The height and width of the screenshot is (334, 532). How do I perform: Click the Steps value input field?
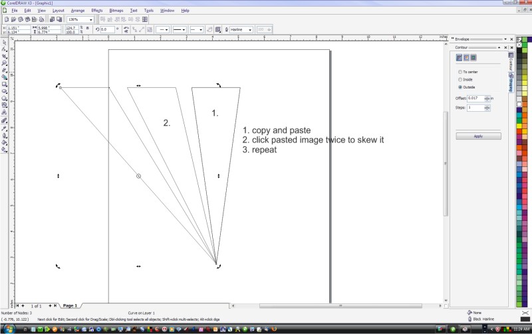pyautogui.click(x=475, y=108)
